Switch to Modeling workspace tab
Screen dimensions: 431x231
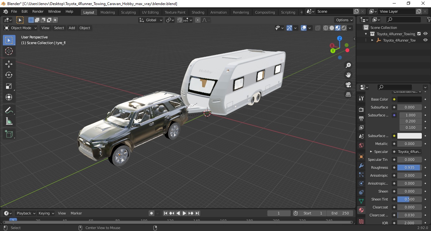[x=107, y=12]
